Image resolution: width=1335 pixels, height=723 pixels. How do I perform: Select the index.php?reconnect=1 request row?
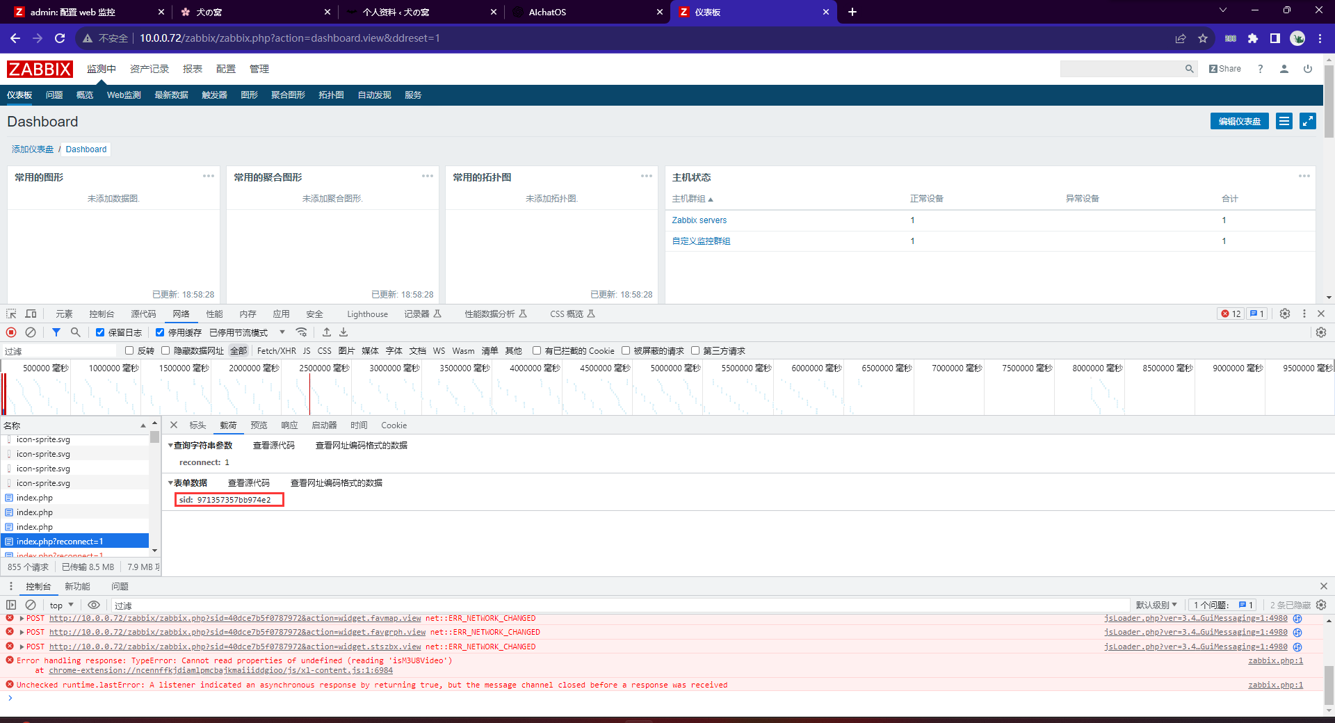[x=75, y=541]
